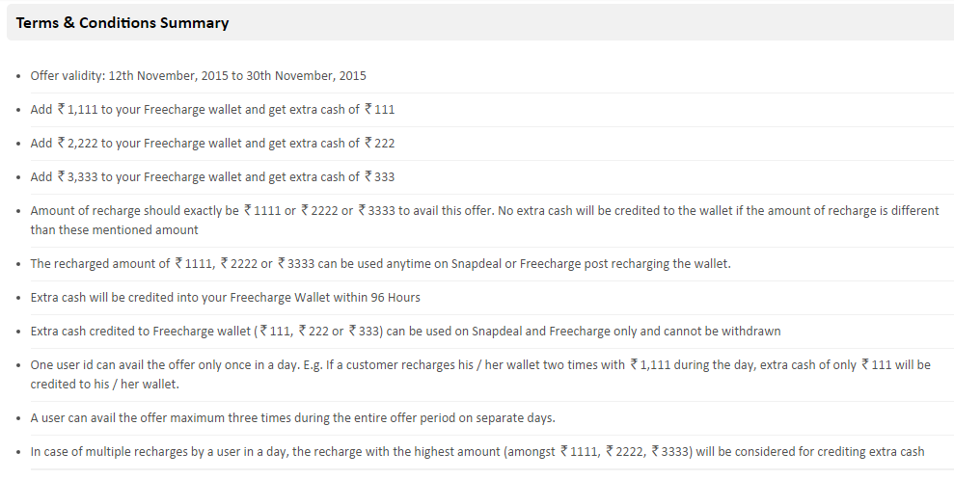Click the bullet beside 'In case of multiple recharges'

18,453
